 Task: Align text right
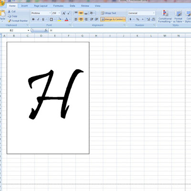86,19
